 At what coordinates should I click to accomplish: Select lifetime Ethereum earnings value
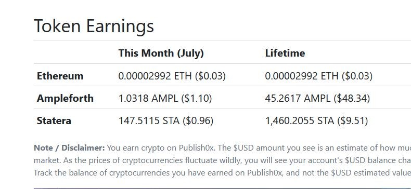pyautogui.click(x=318, y=76)
